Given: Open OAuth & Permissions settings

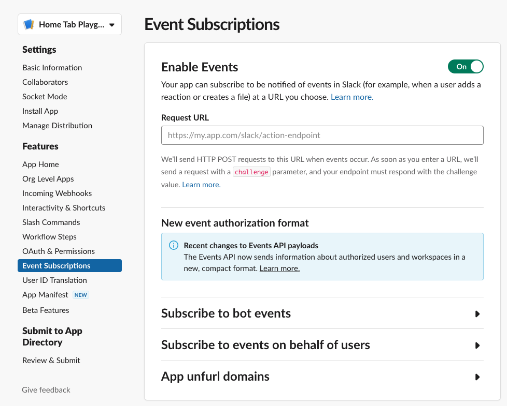Looking at the screenshot, I should (58, 251).
